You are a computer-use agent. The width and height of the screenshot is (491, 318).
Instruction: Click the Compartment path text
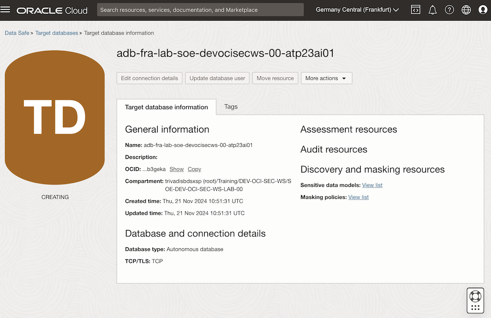click(228, 185)
